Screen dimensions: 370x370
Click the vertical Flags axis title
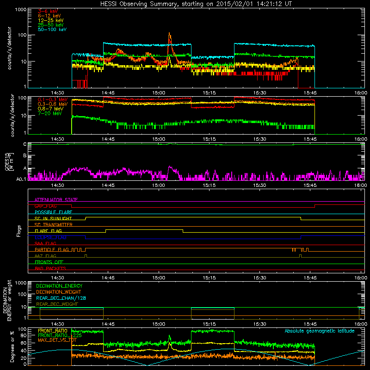click(x=18, y=231)
